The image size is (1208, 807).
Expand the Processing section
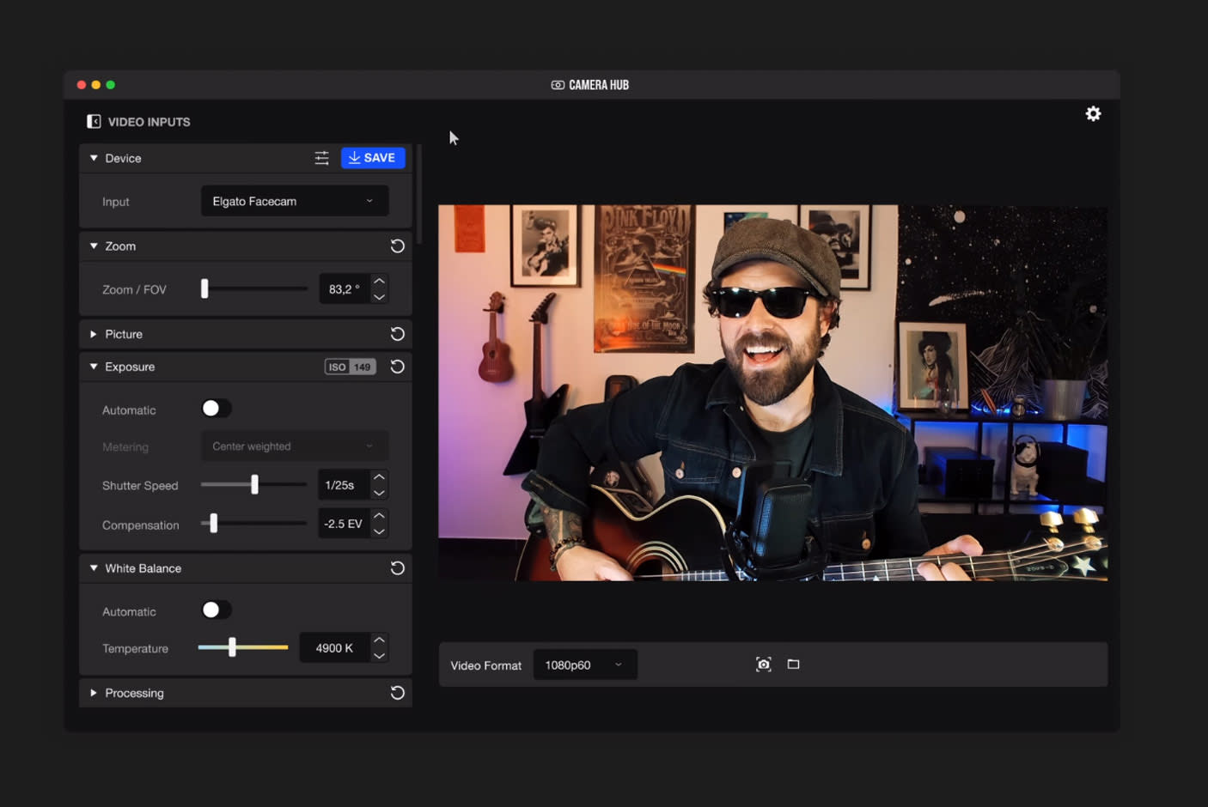(94, 693)
